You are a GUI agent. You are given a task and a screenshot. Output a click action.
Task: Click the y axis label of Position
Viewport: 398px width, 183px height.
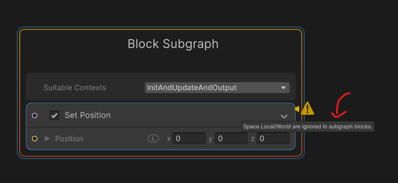pyautogui.click(x=210, y=139)
